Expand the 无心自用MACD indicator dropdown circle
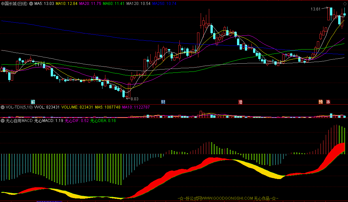 click(x=3, y=121)
